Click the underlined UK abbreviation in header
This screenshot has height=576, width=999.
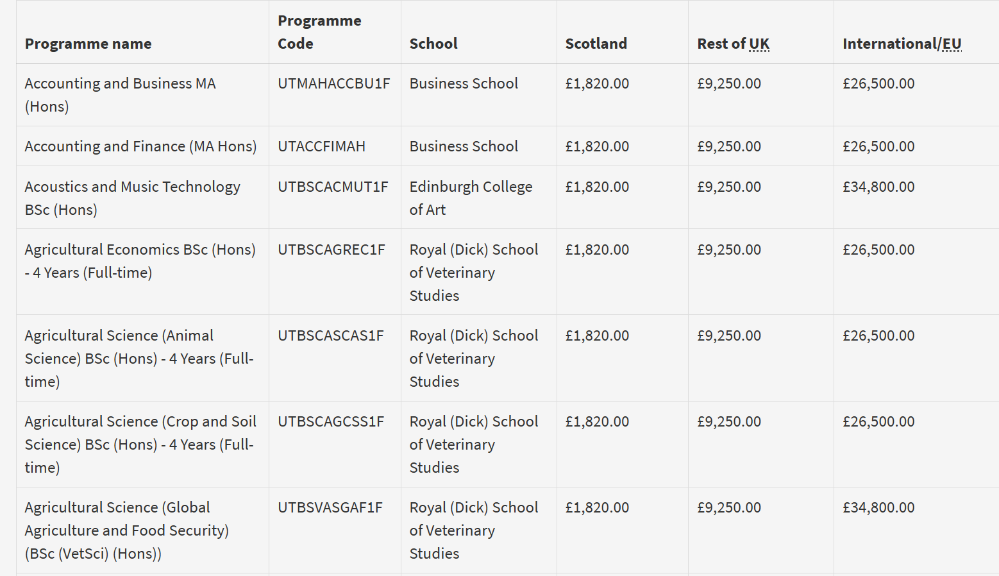[x=759, y=44]
